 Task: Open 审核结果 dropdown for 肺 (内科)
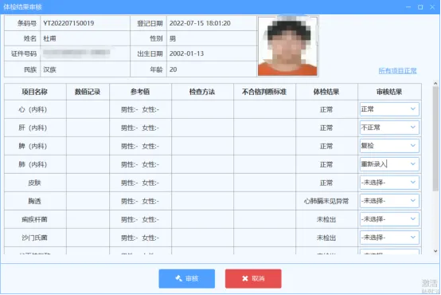tap(389, 164)
